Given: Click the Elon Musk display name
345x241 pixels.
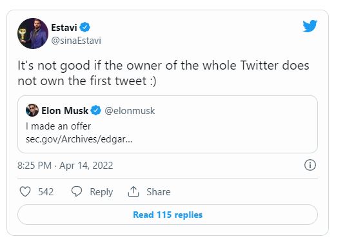Looking at the screenshot, I should click(x=65, y=110).
